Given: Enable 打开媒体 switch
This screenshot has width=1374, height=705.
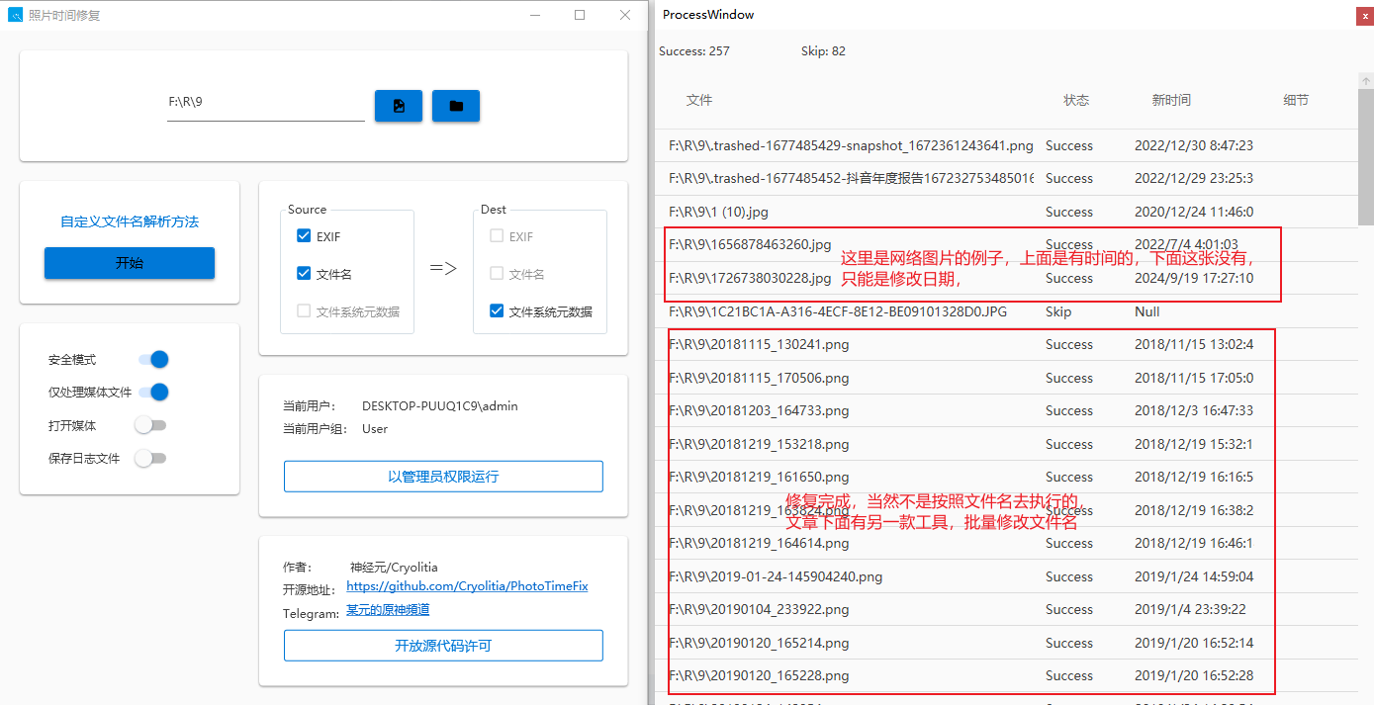Looking at the screenshot, I should click(x=150, y=425).
